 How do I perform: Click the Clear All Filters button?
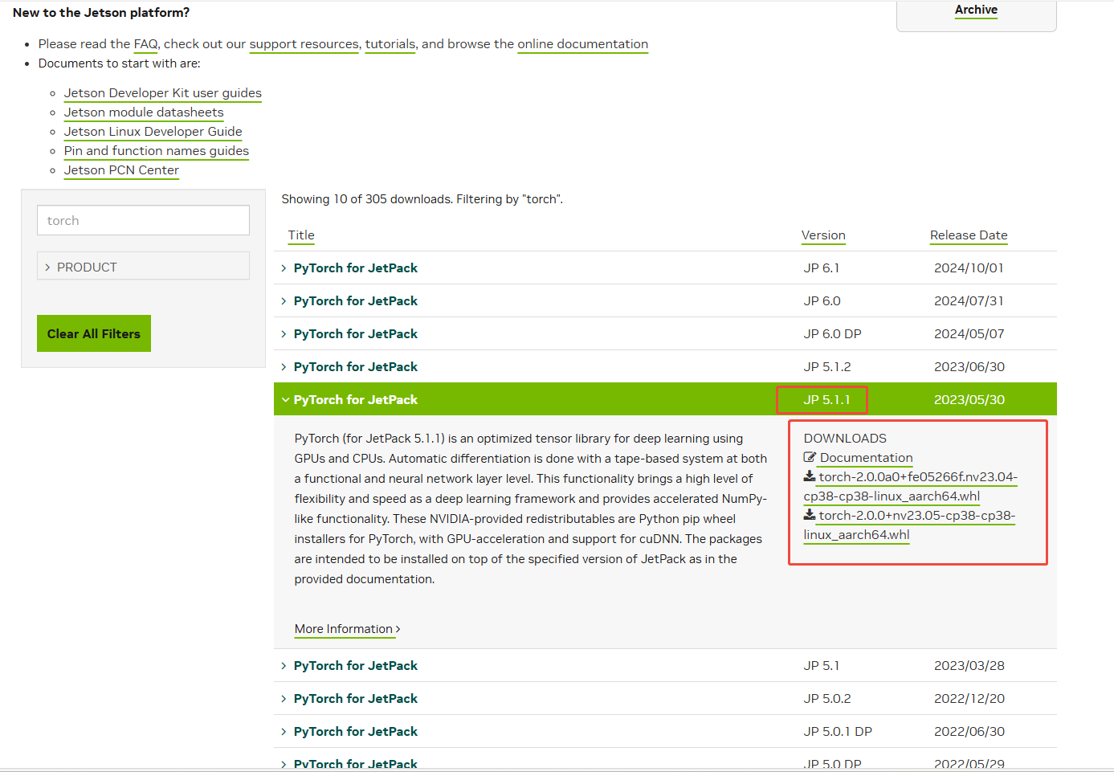(94, 333)
